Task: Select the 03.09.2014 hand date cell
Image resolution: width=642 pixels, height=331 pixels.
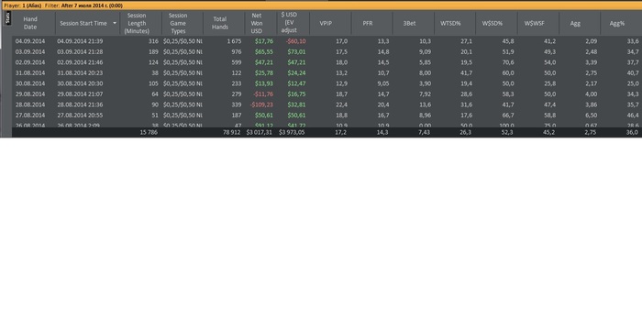Action: pos(30,52)
